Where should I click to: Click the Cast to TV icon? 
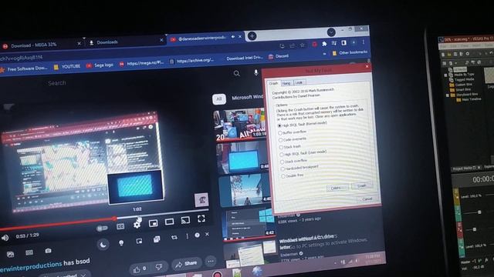(x=185, y=220)
